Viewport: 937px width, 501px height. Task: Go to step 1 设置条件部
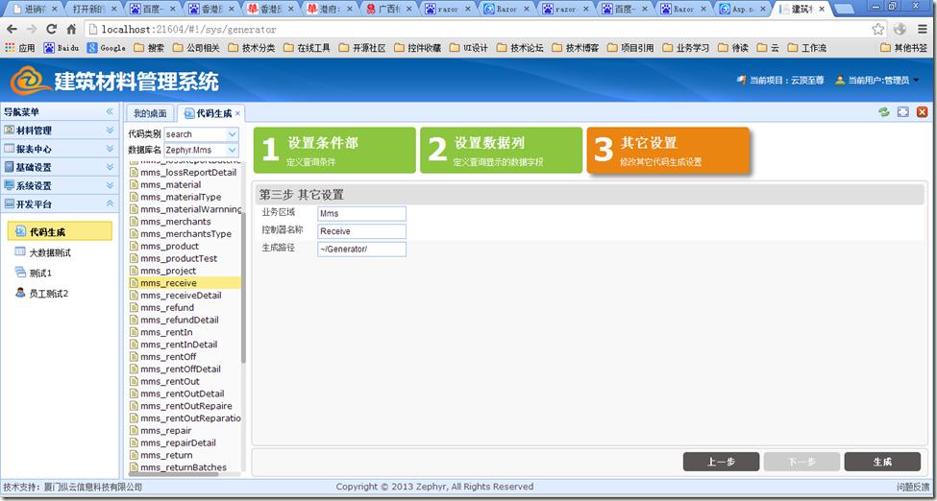[x=333, y=150]
